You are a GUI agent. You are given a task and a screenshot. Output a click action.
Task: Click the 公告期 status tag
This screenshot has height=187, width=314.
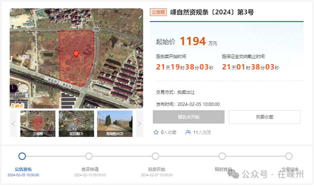point(158,12)
